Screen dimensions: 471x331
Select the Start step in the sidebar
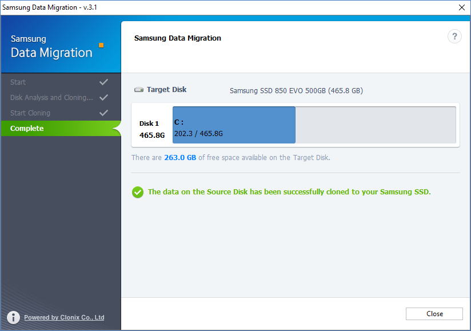pos(18,82)
